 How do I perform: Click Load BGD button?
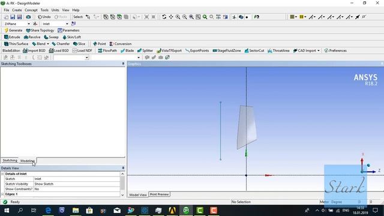59,50
